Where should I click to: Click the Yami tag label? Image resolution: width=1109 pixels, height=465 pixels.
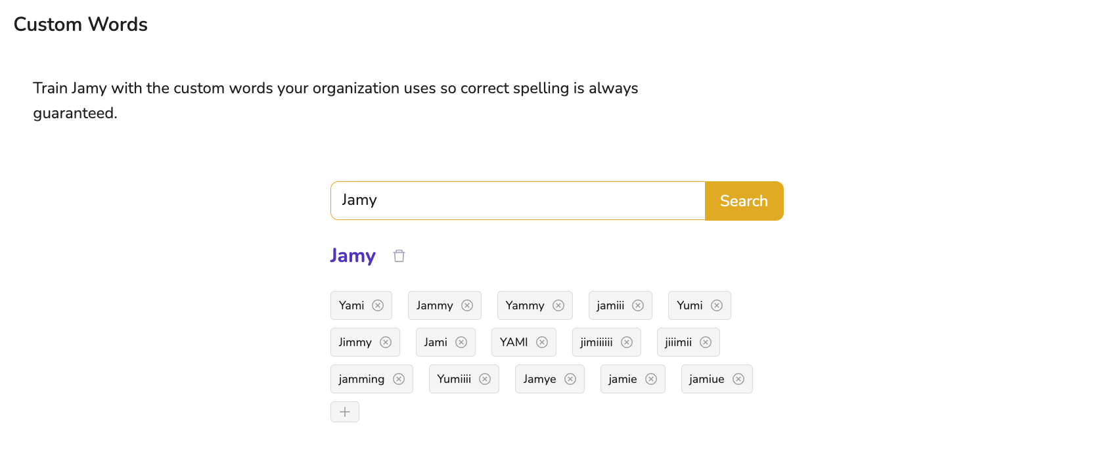(351, 305)
